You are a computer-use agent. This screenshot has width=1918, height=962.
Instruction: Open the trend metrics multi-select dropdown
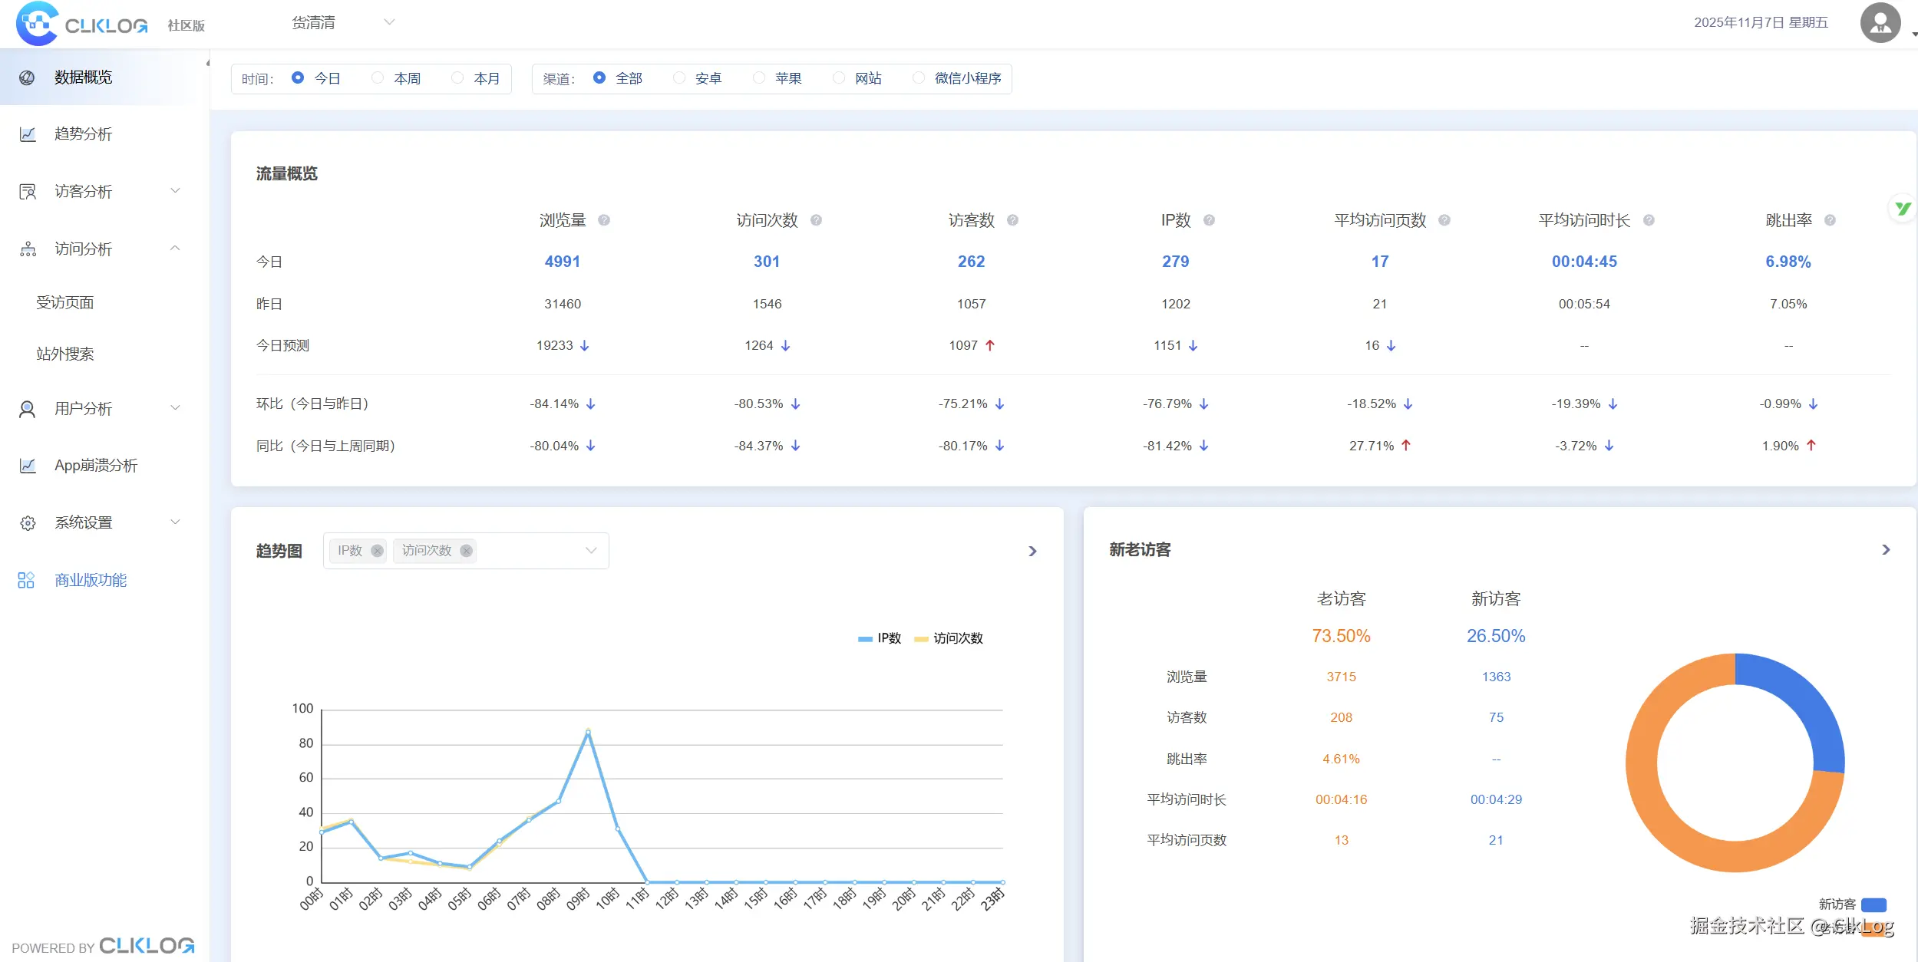click(x=590, y=551)
